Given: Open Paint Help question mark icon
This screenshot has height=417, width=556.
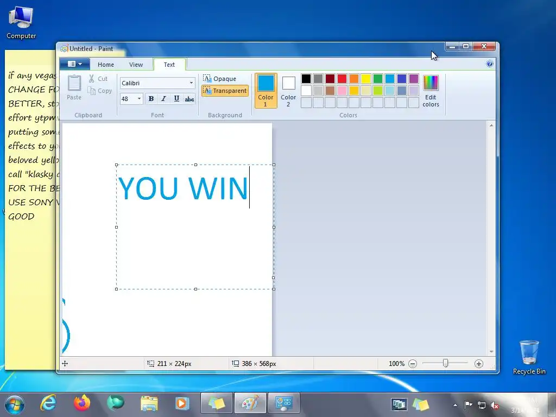Looking at the screenshot, I should click(490, 64).
